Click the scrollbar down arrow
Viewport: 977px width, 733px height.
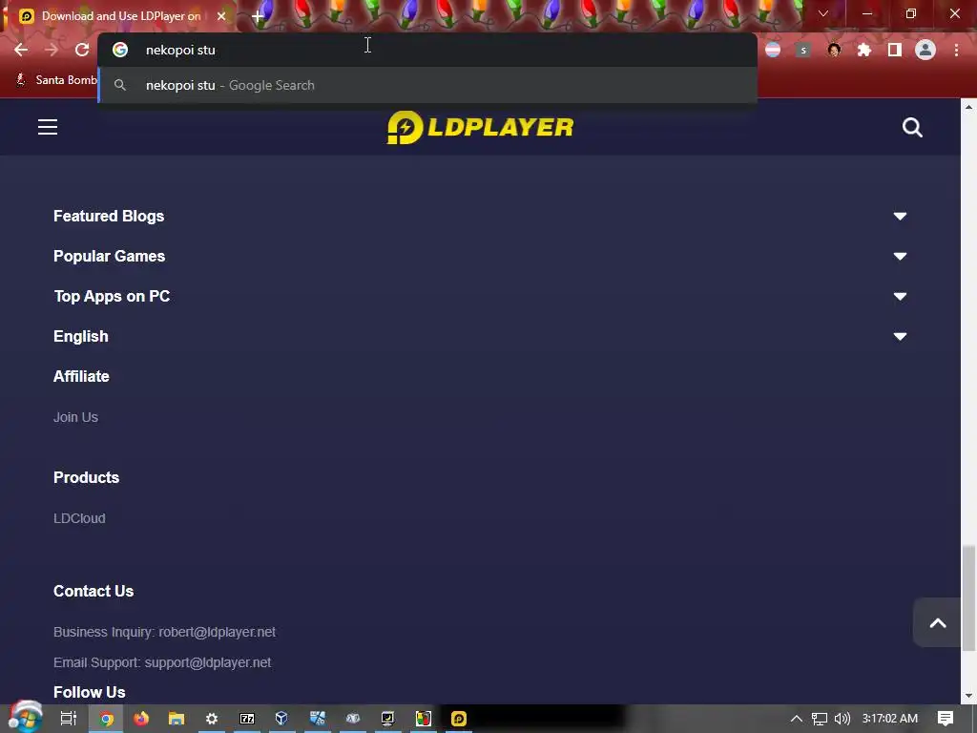pos(968,696)
